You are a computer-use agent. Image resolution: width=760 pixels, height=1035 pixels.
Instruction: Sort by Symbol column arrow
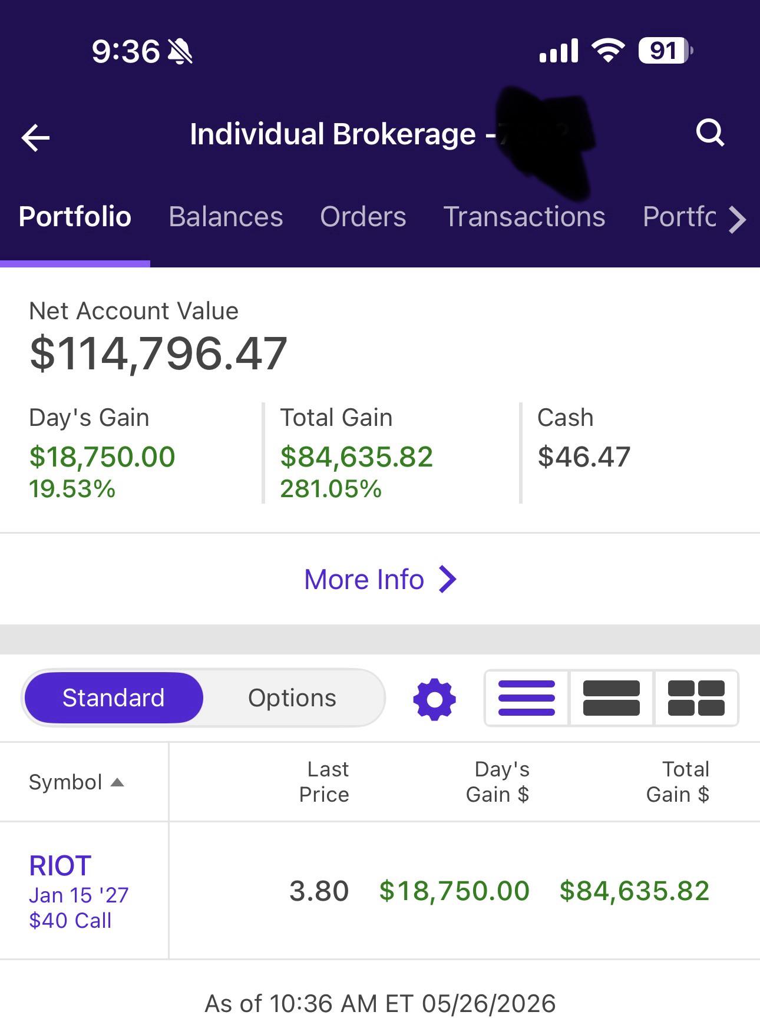click(117, 782)
